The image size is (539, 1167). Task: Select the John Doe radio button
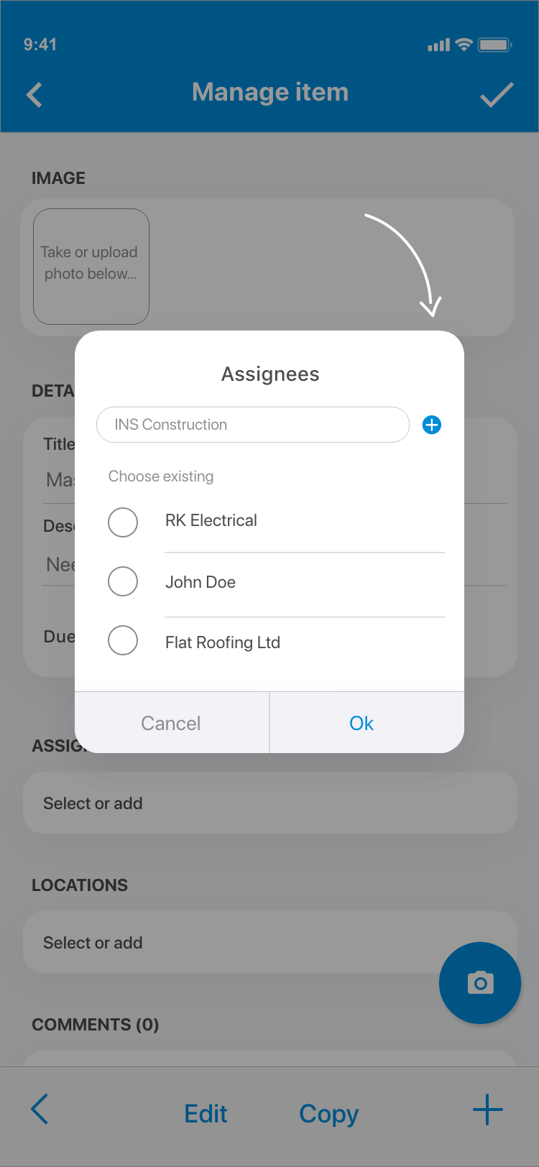[x=123, y=581]
